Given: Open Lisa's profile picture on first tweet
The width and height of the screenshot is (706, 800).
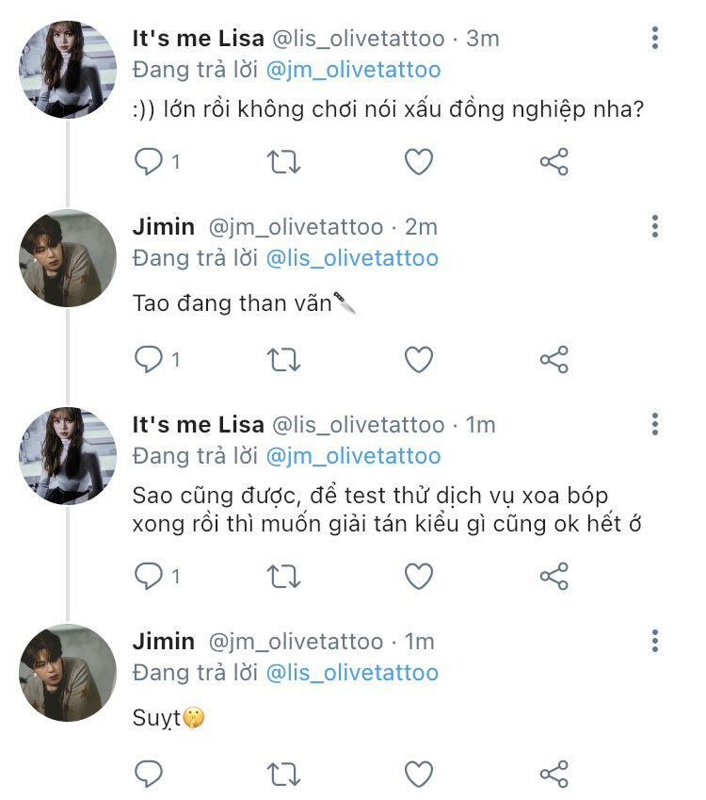Looking at the screenshot, I should click(68, 70).
